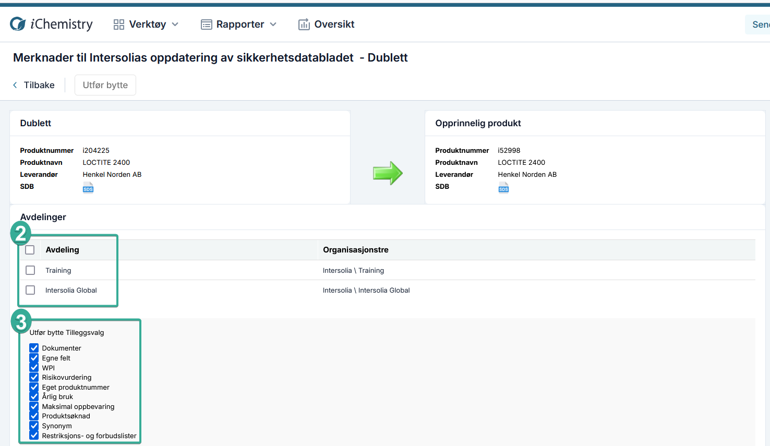Screen dimensions: 770x446
Task: Click 'Intersolia \ Training' organisation path
Action: pyautogui.click(x=353, y=270)
